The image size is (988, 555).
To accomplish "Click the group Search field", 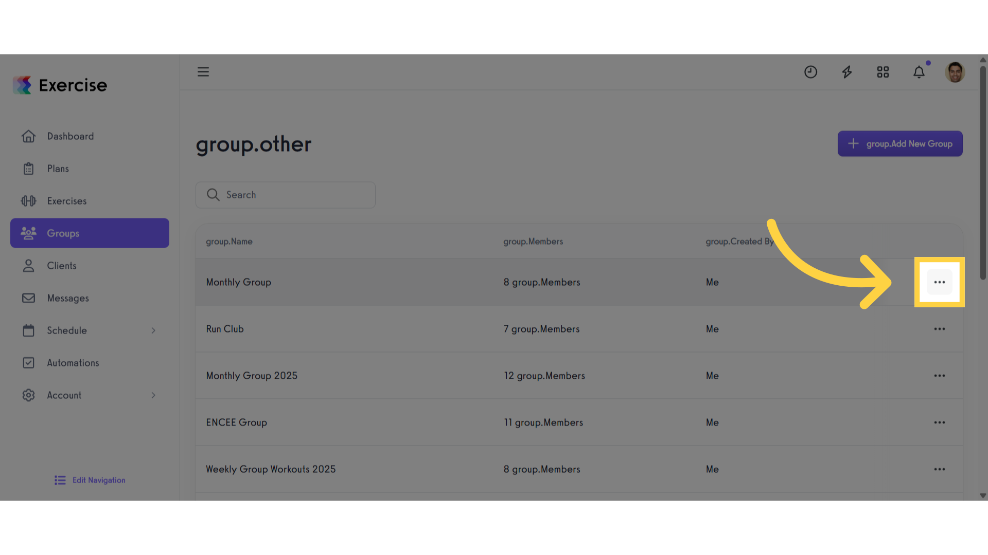I will pos(286,195).
